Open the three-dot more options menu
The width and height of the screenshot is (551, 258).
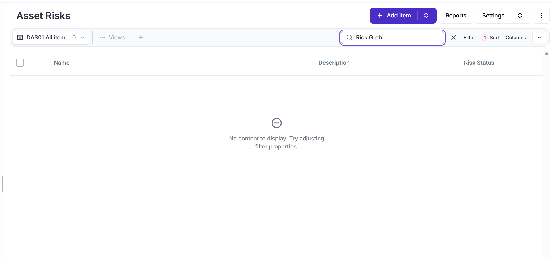pyautogui.click(x=541, y=16)
